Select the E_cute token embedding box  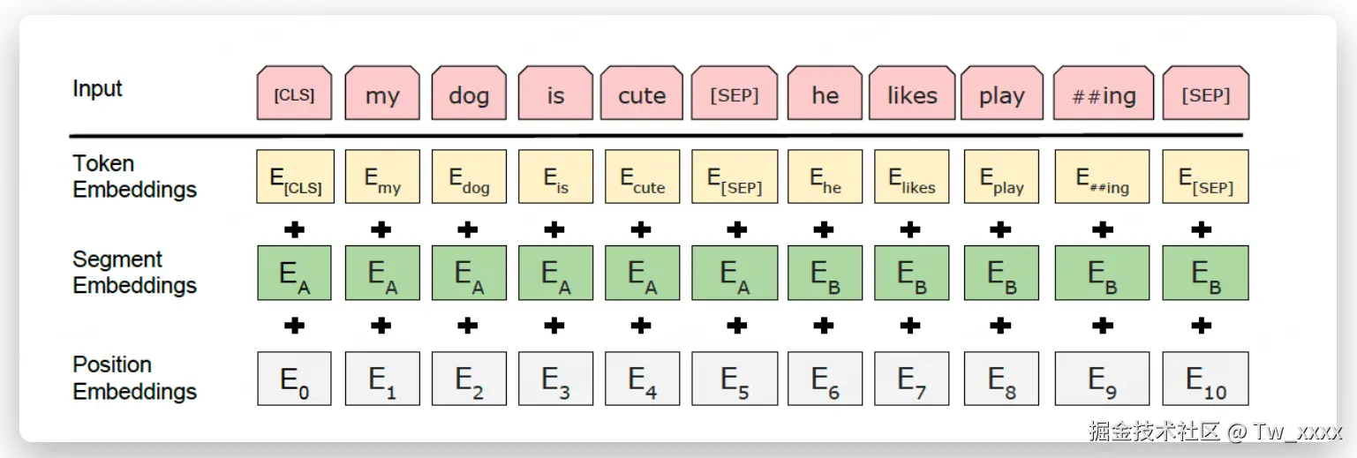click(642, 176)
